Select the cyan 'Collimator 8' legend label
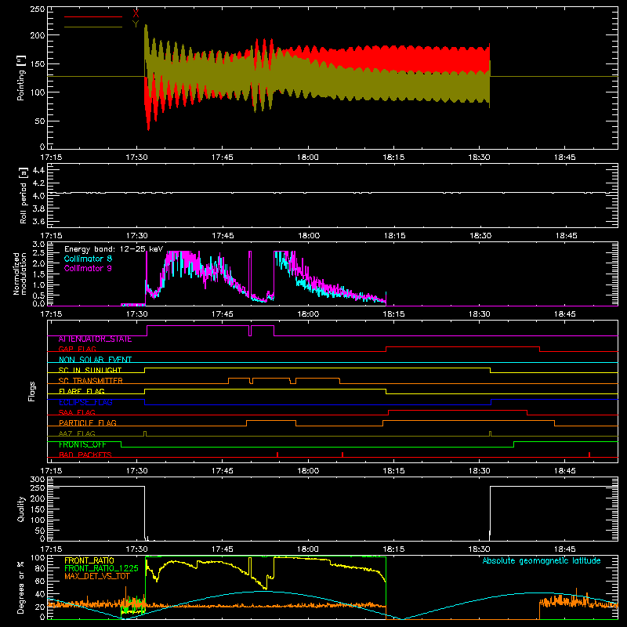Viewport: 627px width, 627px height. coord(88,259)
